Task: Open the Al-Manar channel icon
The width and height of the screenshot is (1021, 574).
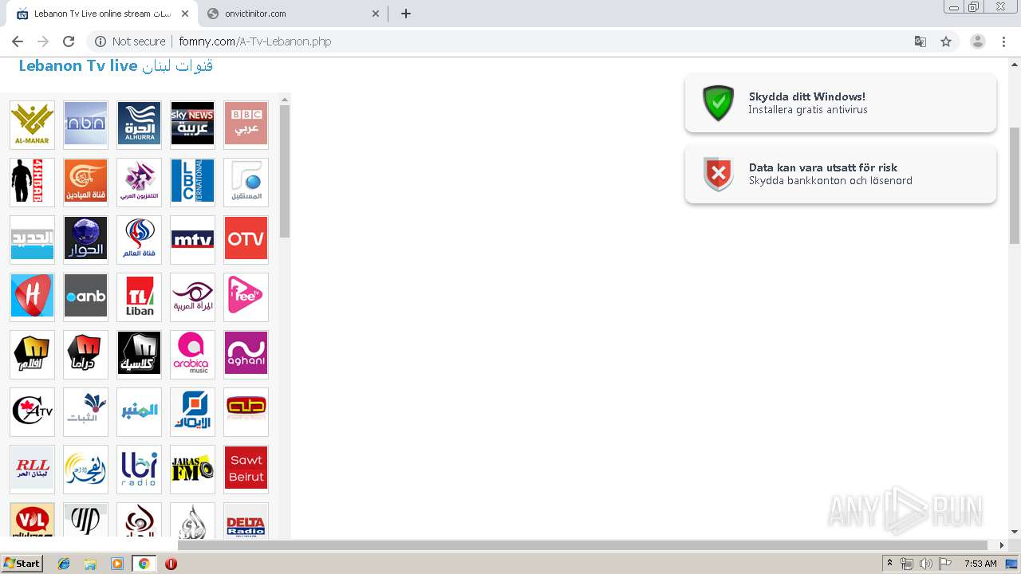Action: coord(33,124)
